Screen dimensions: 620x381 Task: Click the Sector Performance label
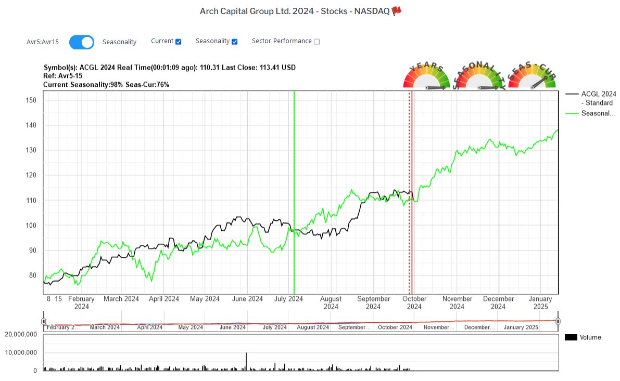[282, 41]
